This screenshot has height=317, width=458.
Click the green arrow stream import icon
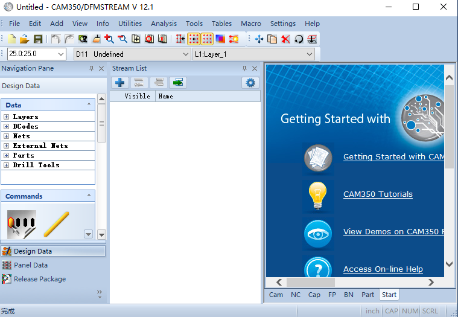pyautogui.click(x=178, y=83)
